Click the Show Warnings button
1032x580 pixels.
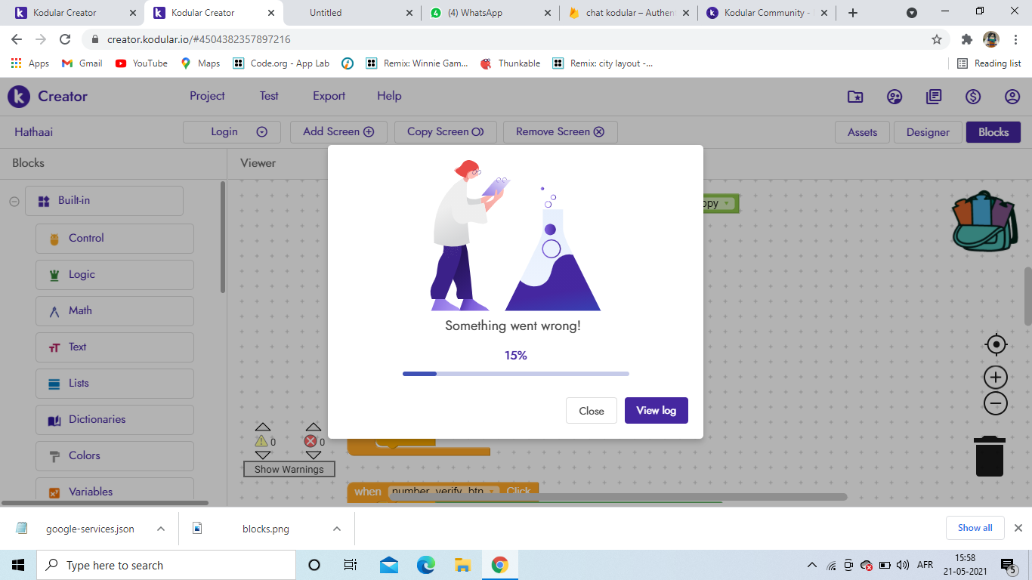coord(289,469)
